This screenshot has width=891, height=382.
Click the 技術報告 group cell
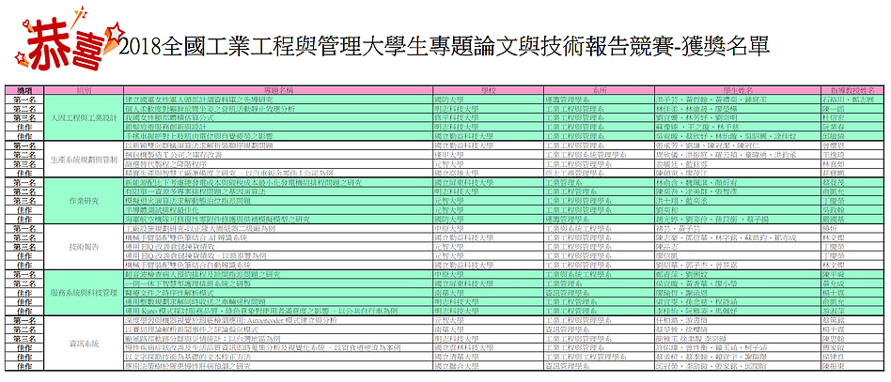pos(84,247)
